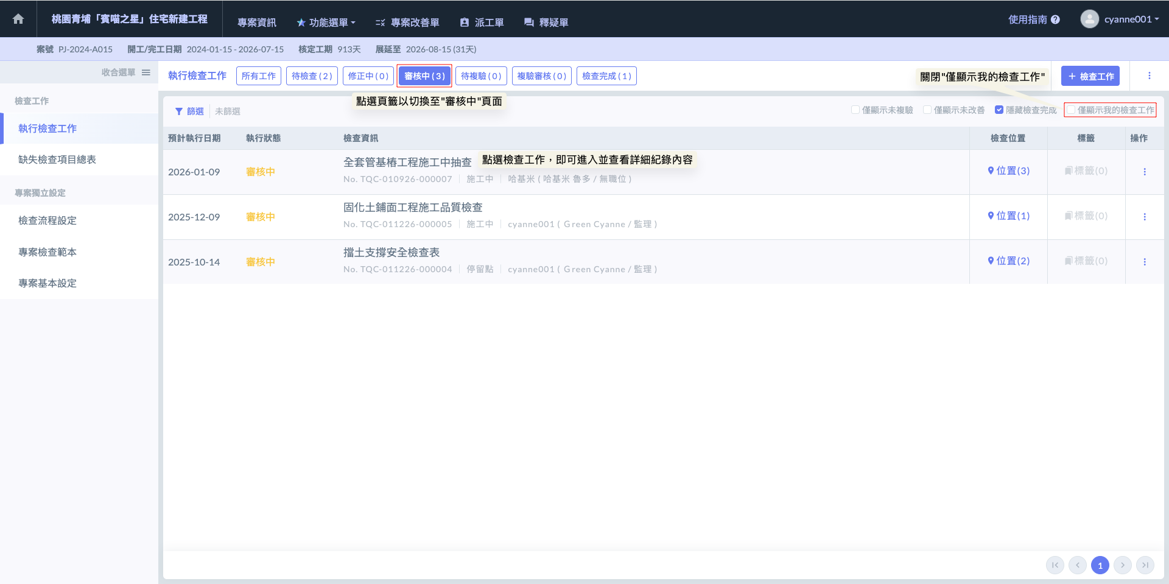
Task: Open row actions dropdown for 固化土鋪面工程施工品質檢查
Action: (1144, 217)
